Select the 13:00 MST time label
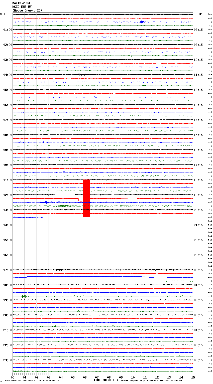This screenshot has height=384, width=213. 8,210
